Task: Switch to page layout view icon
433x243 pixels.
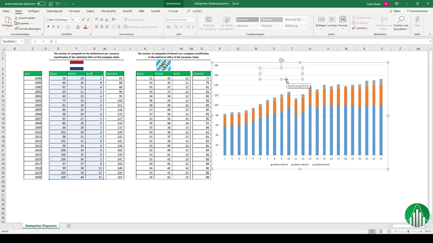Action: click(x=381, y=232)
